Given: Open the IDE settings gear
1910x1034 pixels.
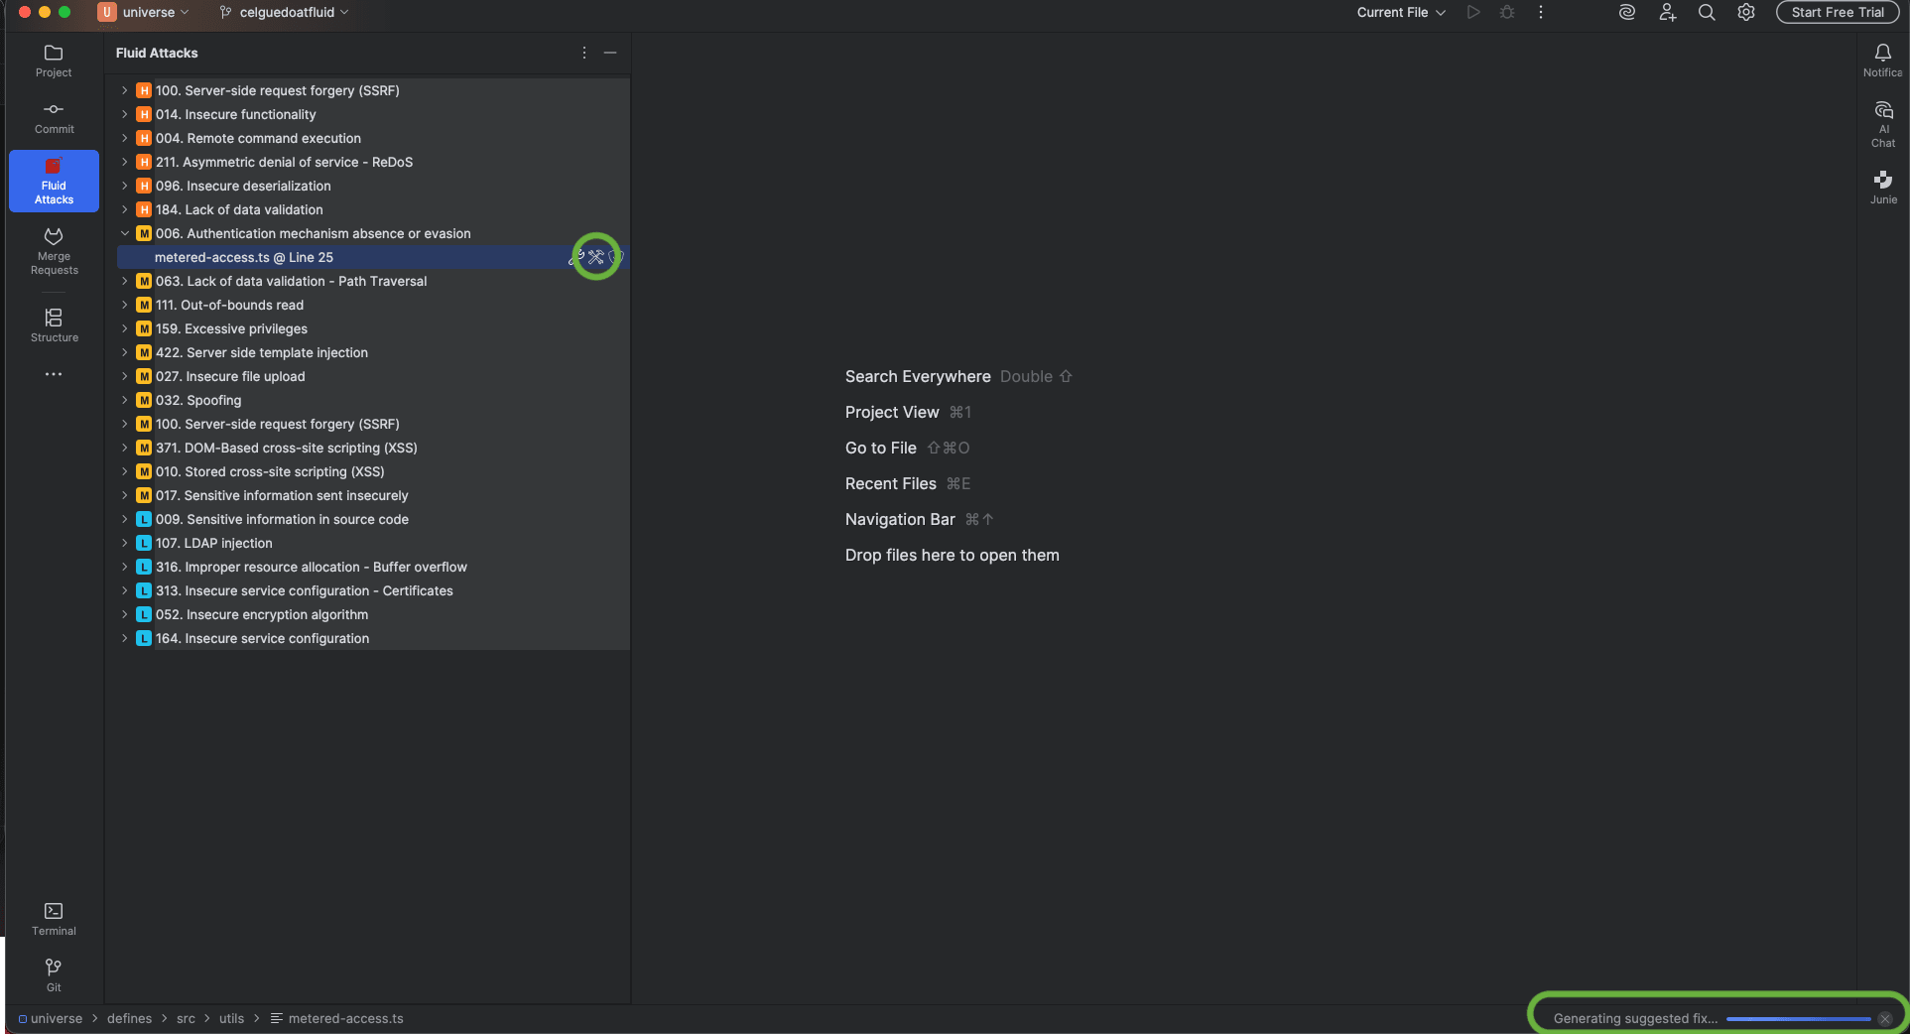Looking at the screenshot, I should pos(1746,13).
